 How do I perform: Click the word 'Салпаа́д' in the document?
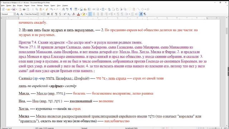[x=25, y=78]
